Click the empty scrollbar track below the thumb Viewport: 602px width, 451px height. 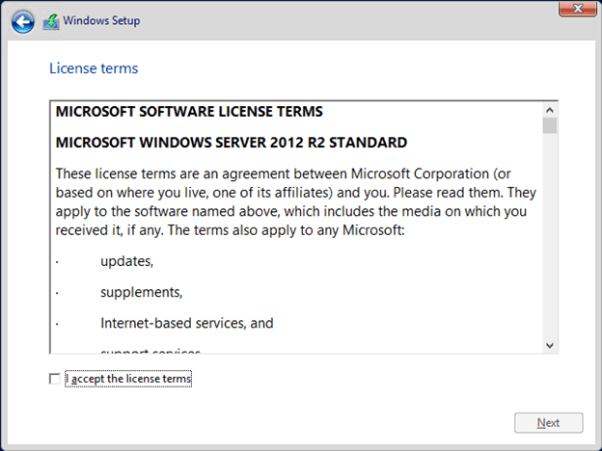[x=550, y=241]
